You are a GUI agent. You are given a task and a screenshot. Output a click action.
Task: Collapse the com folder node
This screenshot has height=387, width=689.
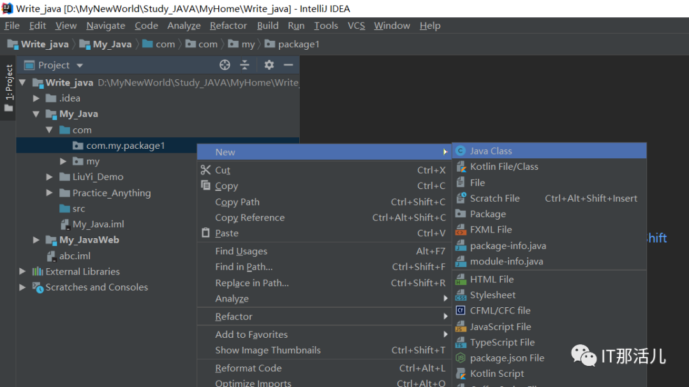(49, 130)
